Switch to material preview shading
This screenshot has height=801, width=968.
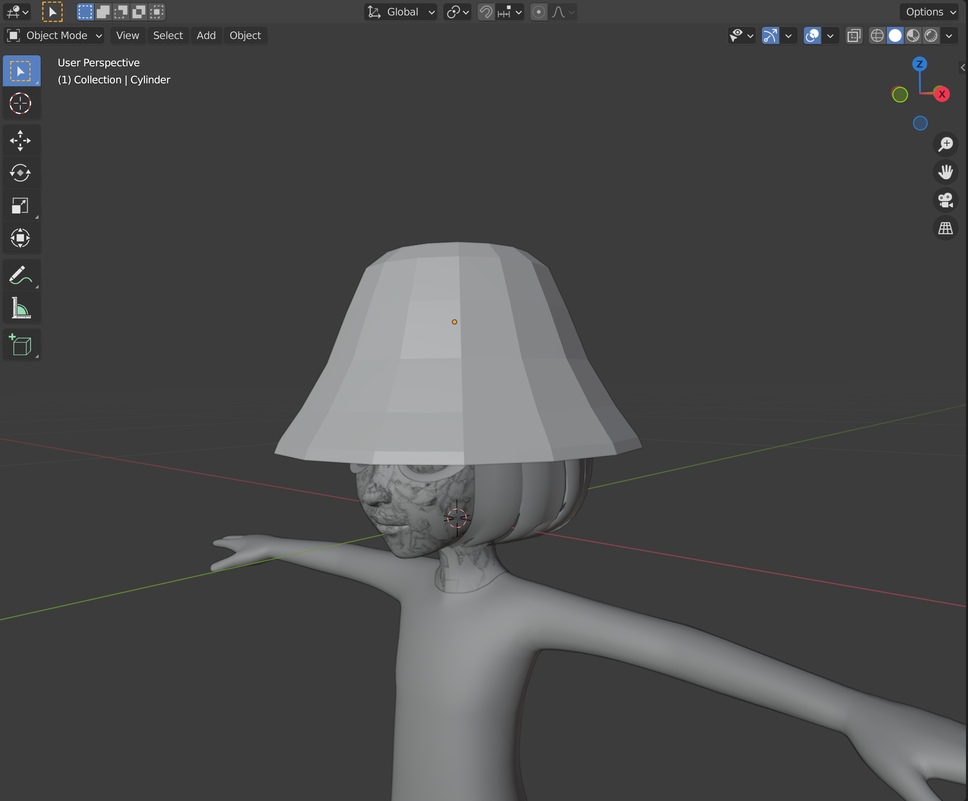click(x=913, y=35)
